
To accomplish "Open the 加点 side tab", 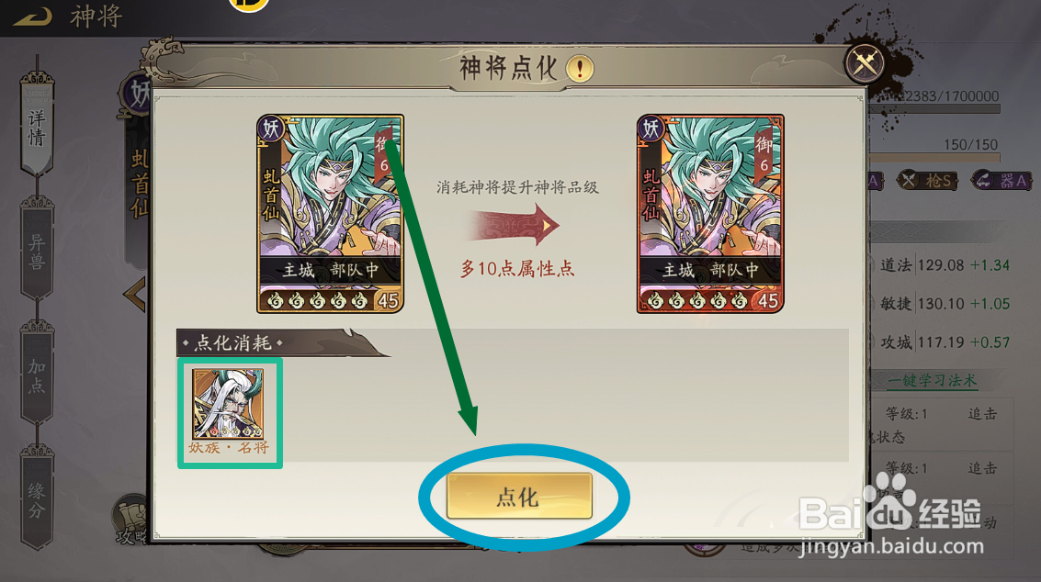I will click(x=37, y=375).
